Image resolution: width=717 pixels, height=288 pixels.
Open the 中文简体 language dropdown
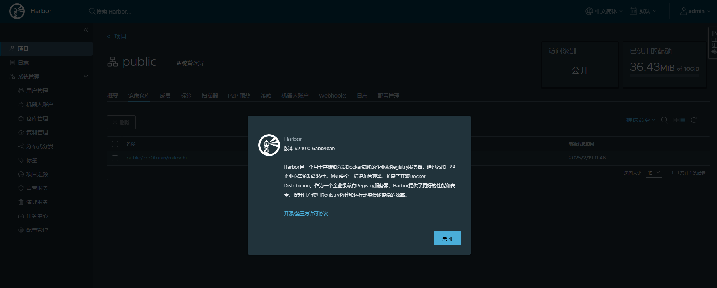[604, 11]
